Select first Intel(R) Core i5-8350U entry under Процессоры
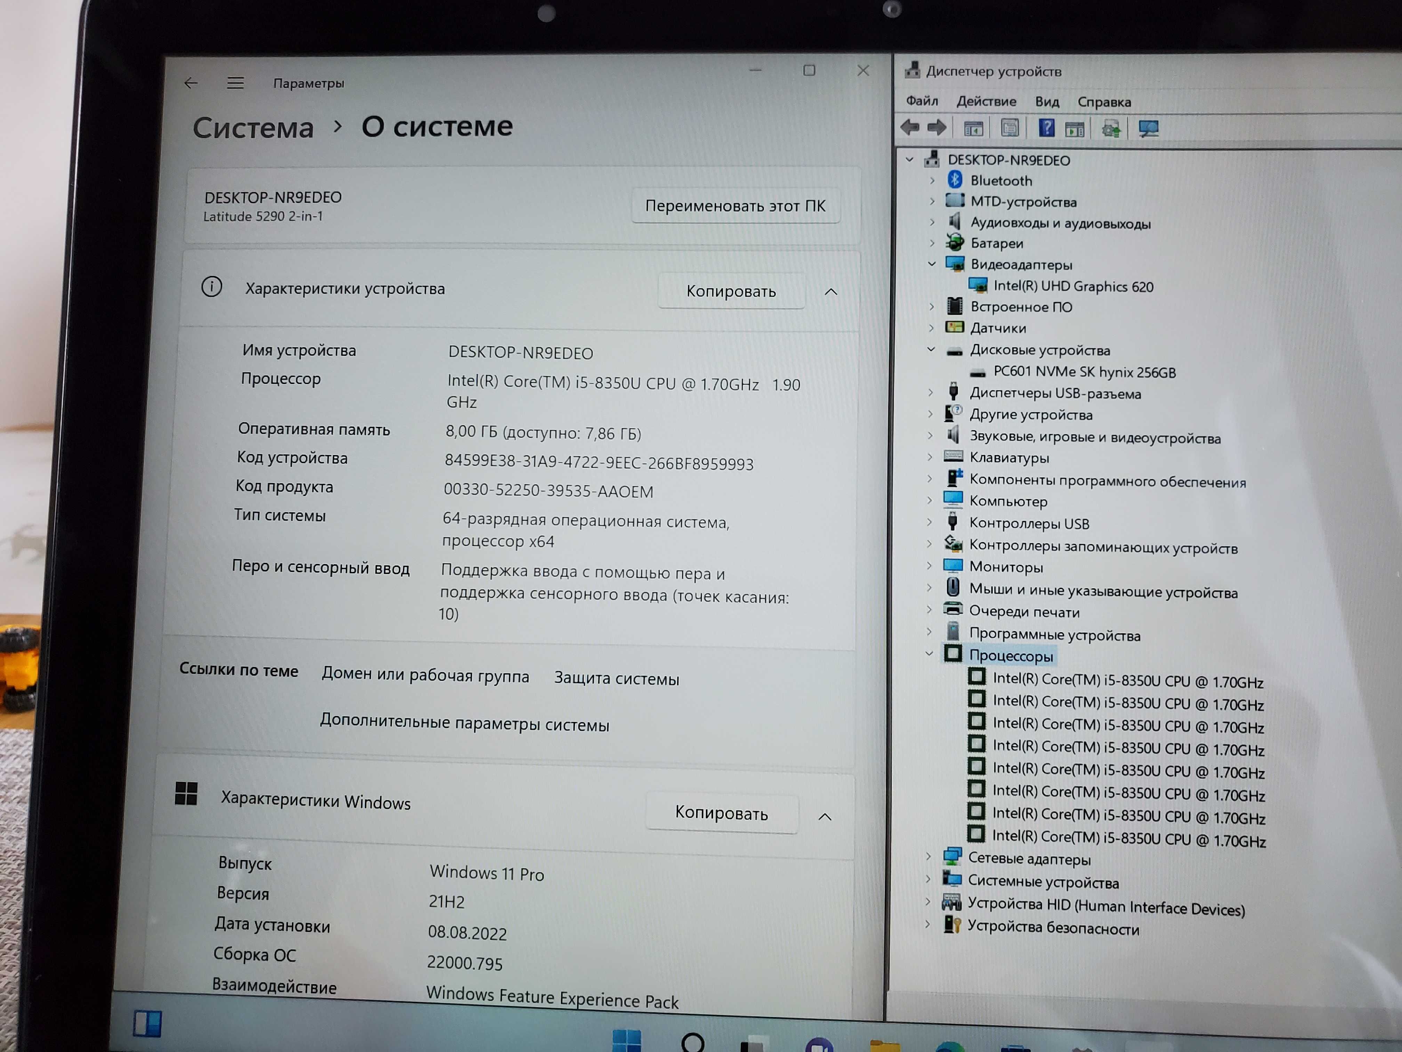Viewport: 1402px width, 1052px height. [x=1128, y=680]
